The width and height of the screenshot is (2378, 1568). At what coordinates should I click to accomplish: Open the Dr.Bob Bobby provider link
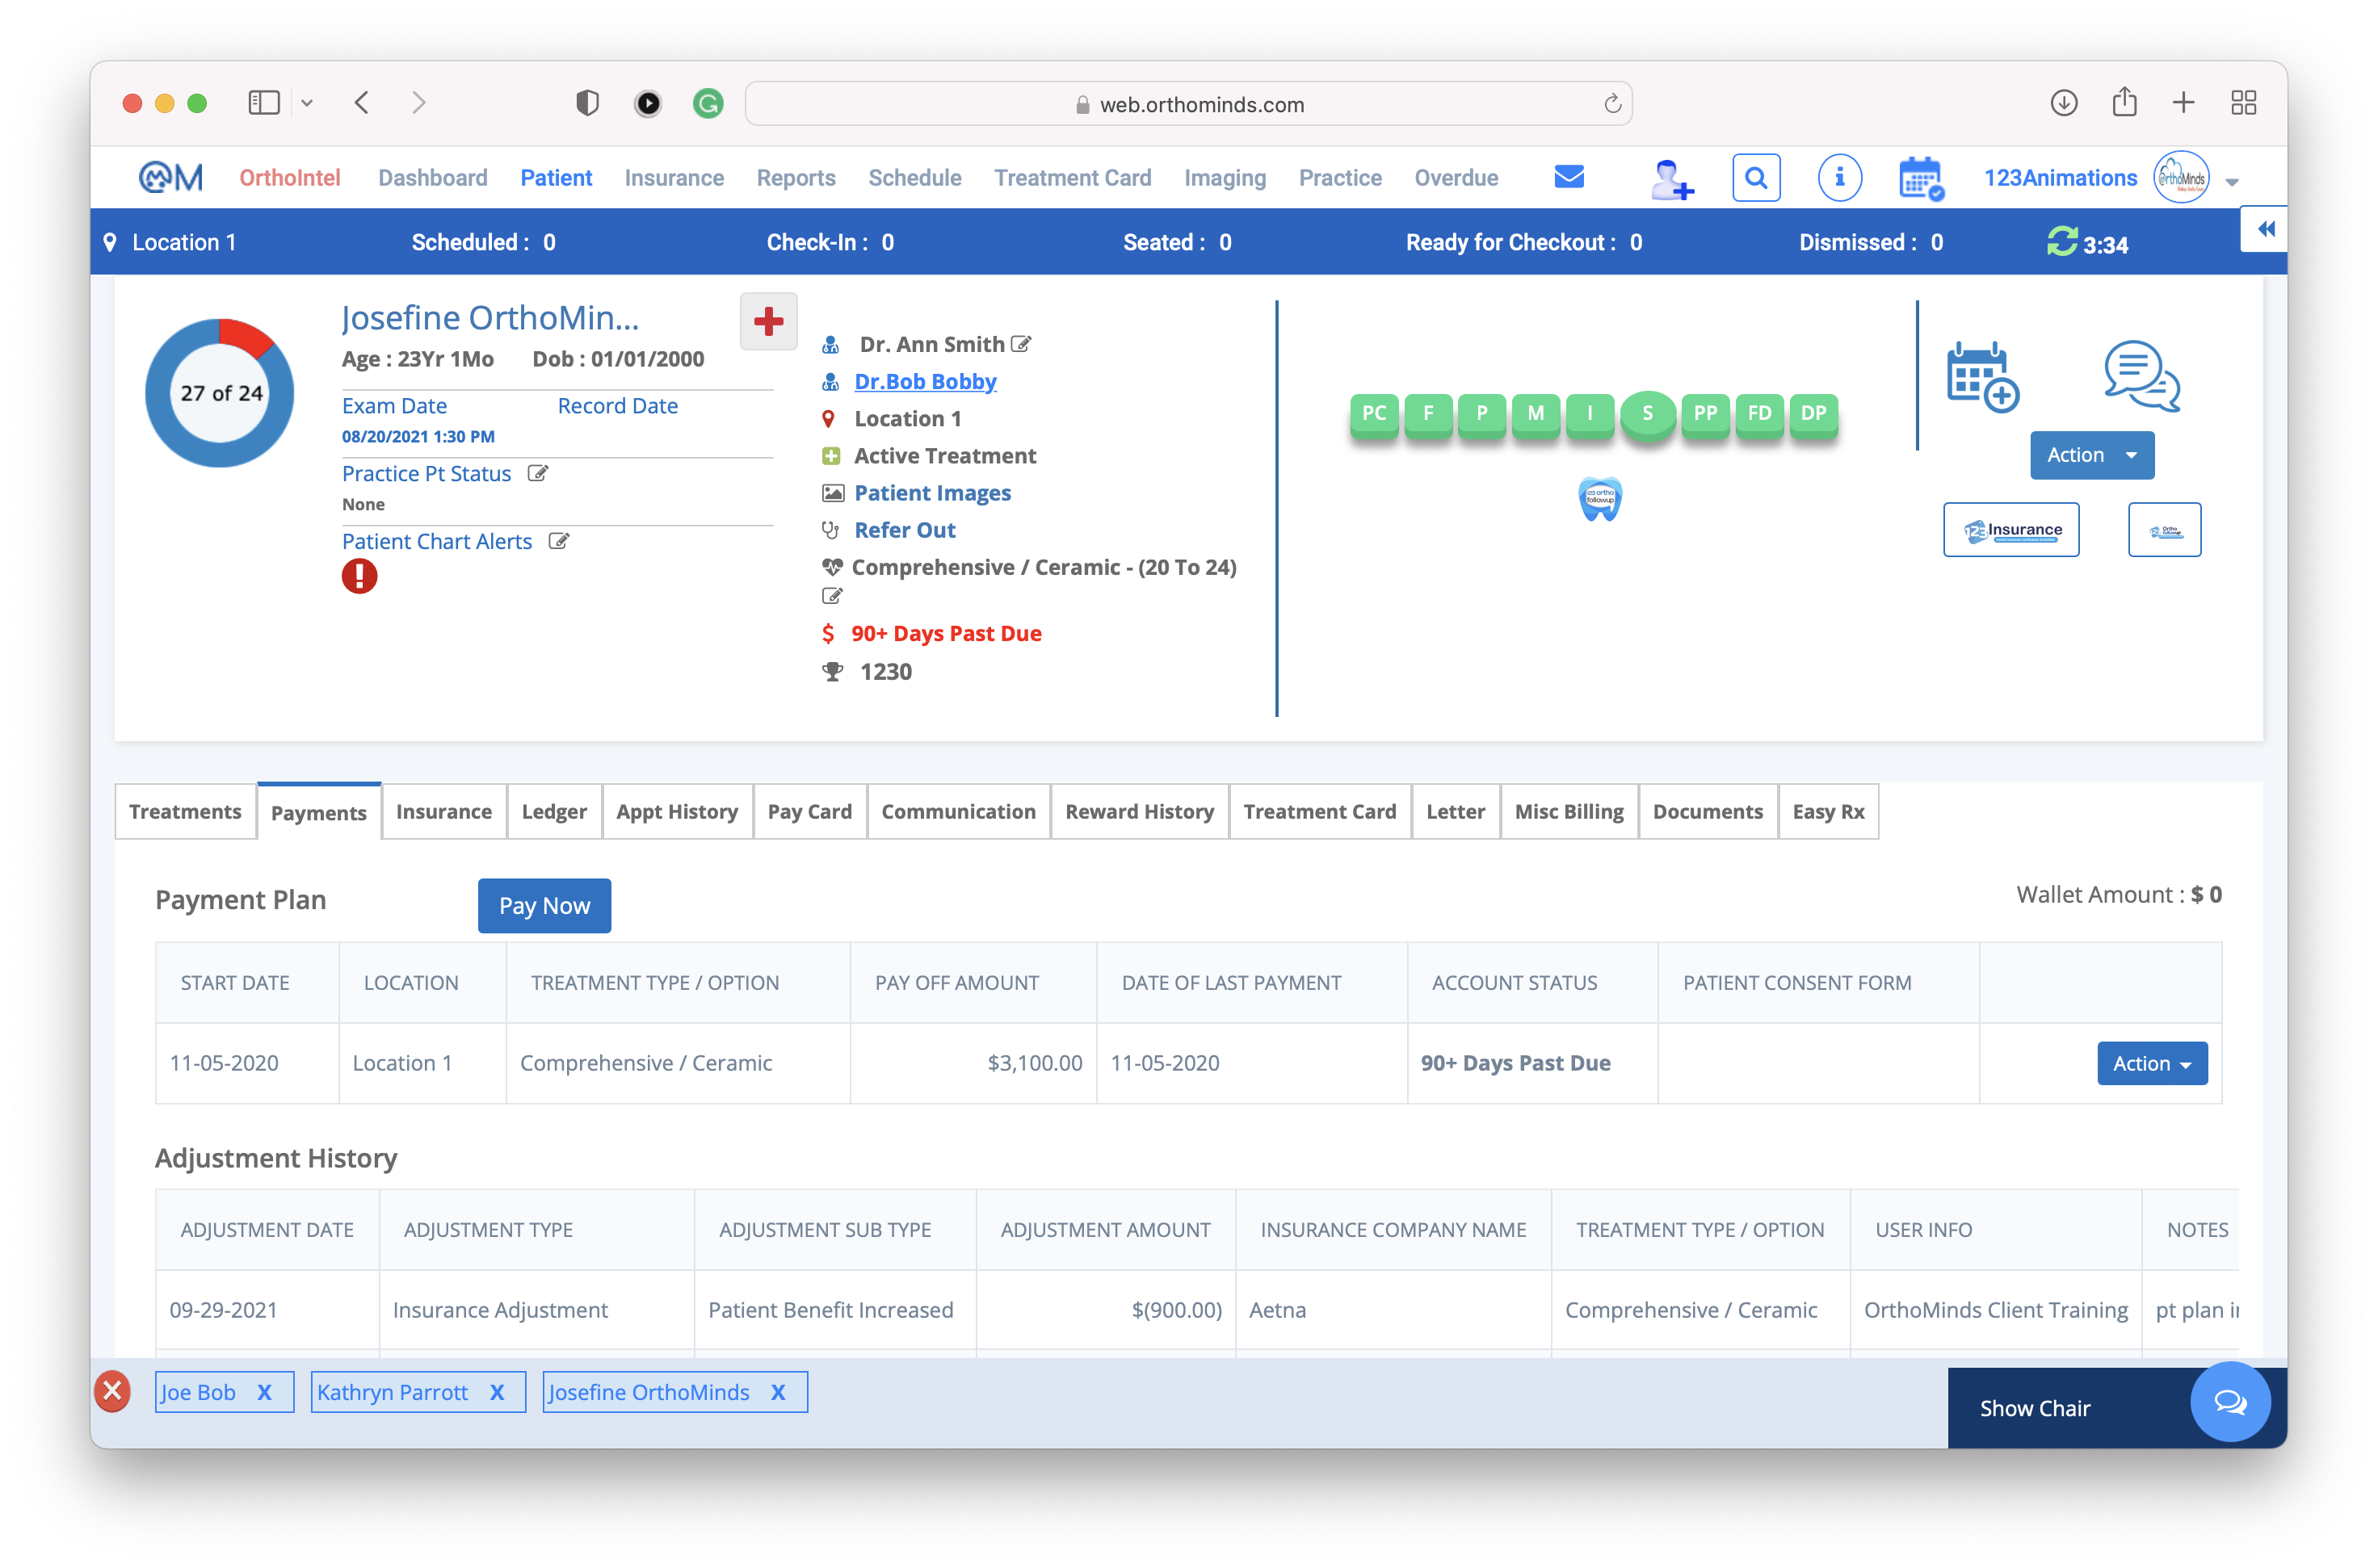pyautogui.click(x=924, y=381)
